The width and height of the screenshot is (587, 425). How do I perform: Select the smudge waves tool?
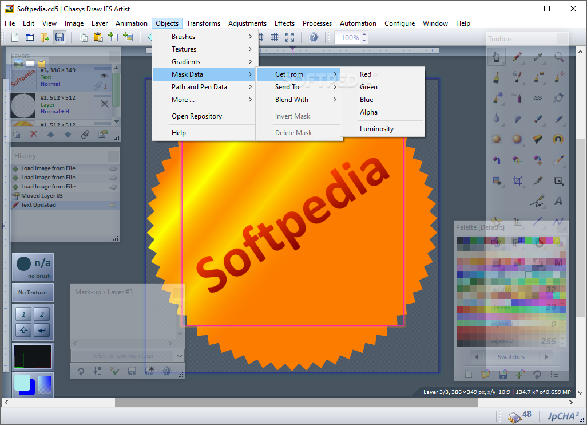pyautogui.click(x=538, y=98)
